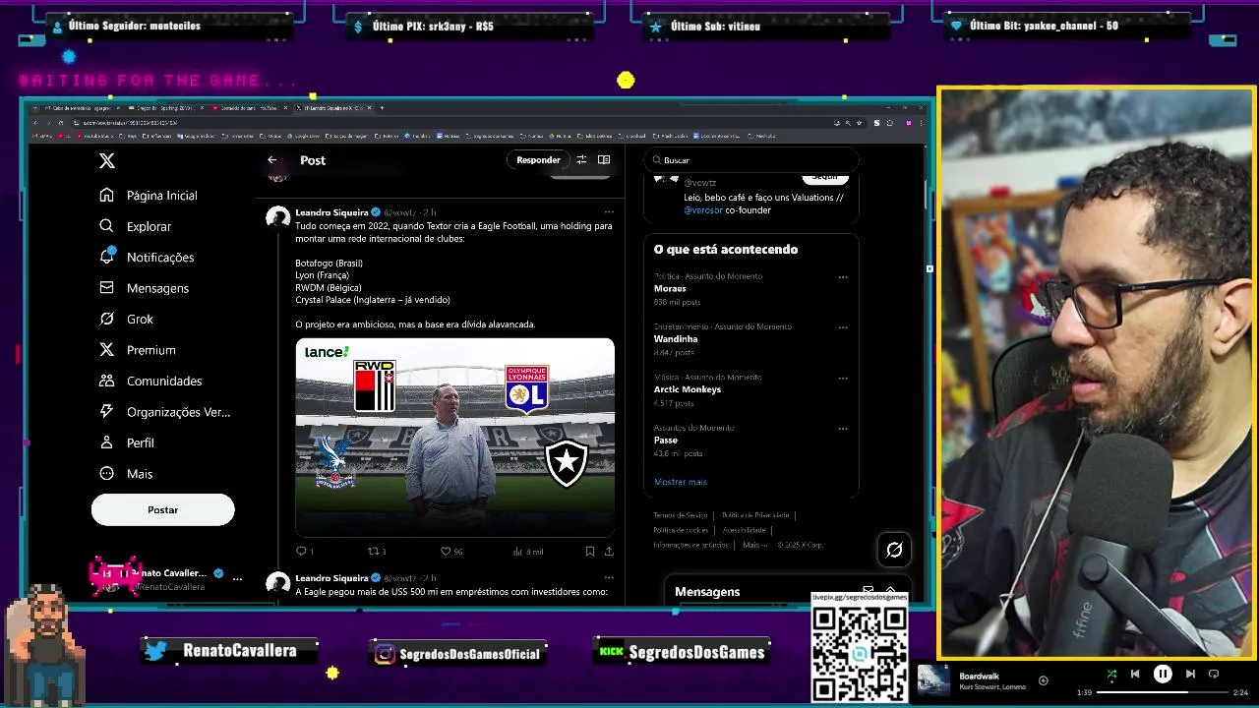The width and height of the screenshot is (1259, 708).
Task: Open reply sorting options icon
Action: pos(581,160)
